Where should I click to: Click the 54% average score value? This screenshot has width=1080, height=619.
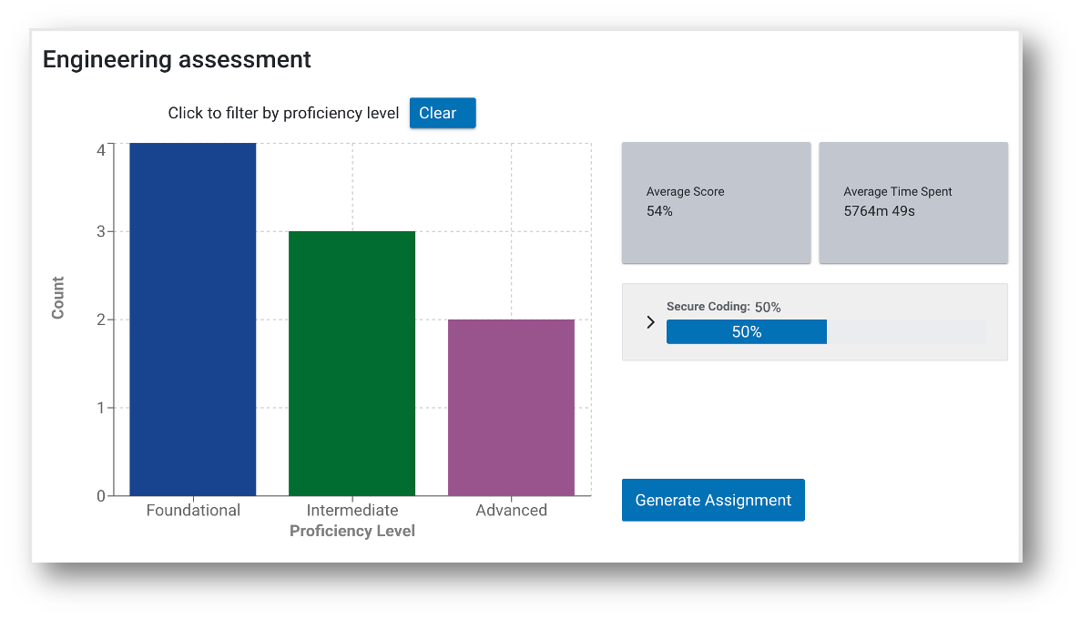(659, 211)
